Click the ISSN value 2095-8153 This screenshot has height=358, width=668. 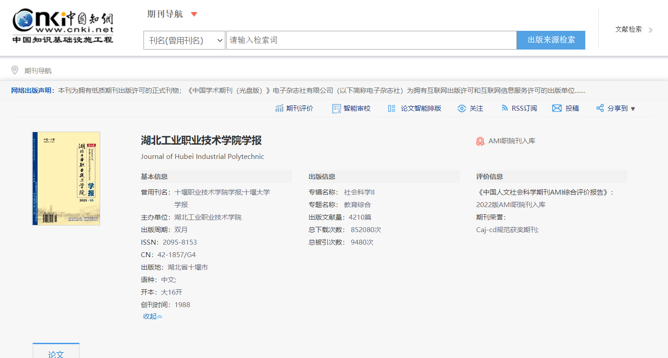click(180, 242)
